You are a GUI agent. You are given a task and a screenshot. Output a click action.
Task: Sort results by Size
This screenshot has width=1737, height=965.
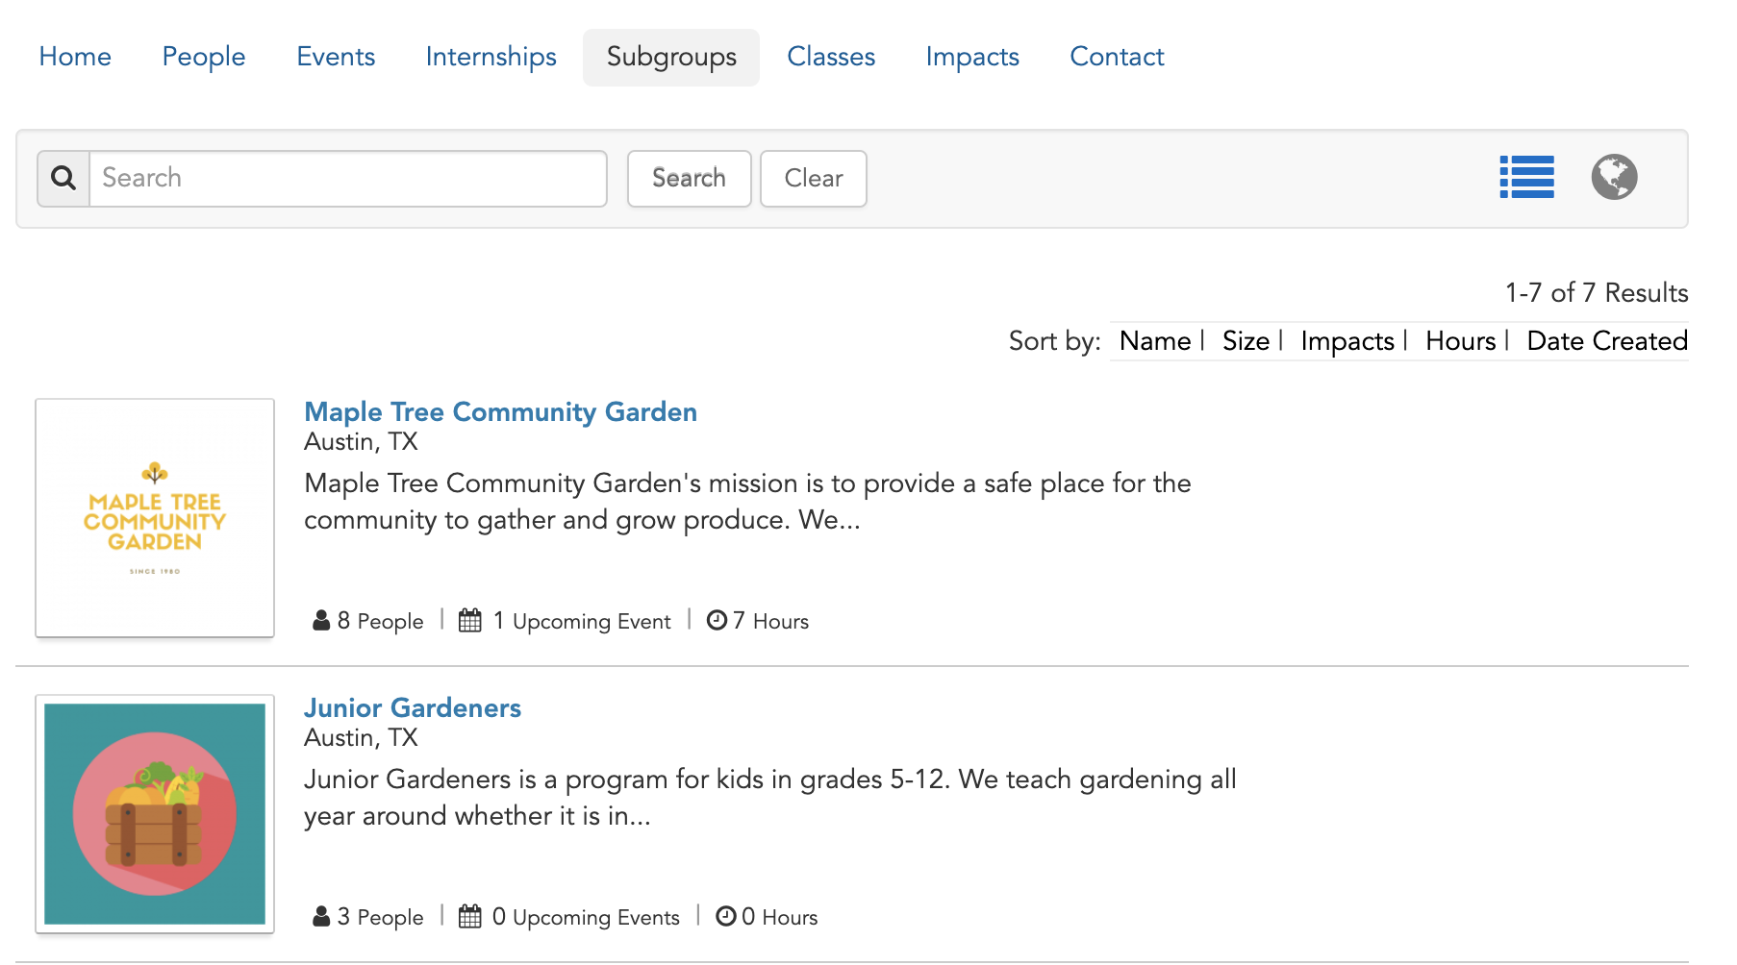pyautogui.click(x=1246, y=341)
